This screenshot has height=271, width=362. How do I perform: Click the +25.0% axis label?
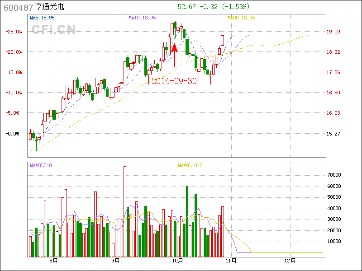tap(14, 32)
